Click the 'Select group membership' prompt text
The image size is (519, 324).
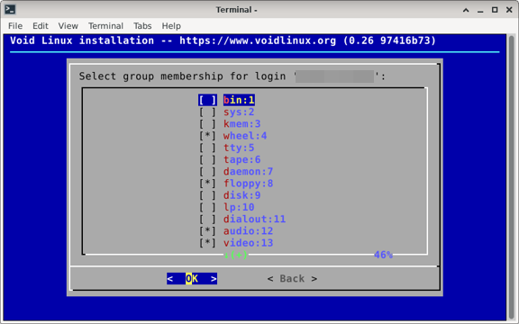[x=232, y=76]
